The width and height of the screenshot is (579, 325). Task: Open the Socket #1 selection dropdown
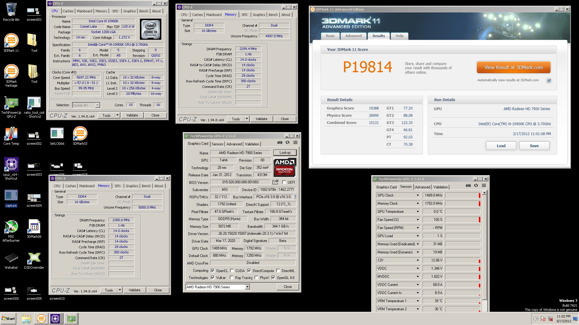pos(86,105)
